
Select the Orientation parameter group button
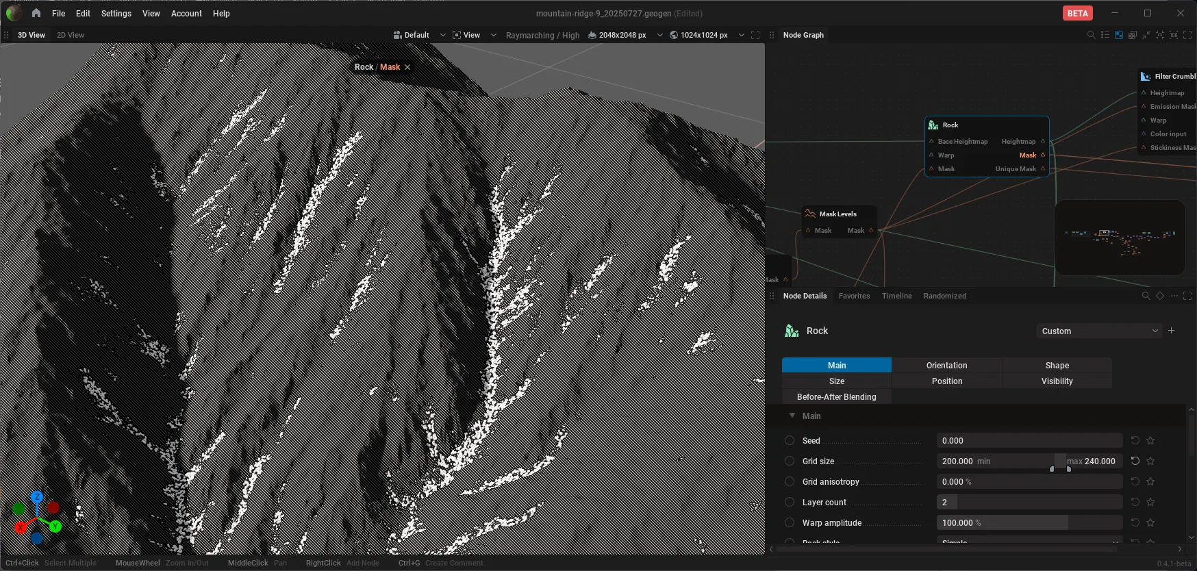(946, 365)
